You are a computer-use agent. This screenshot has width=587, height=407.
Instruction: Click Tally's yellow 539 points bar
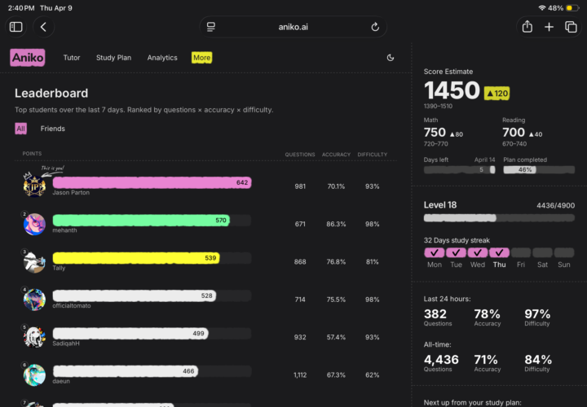136,258
